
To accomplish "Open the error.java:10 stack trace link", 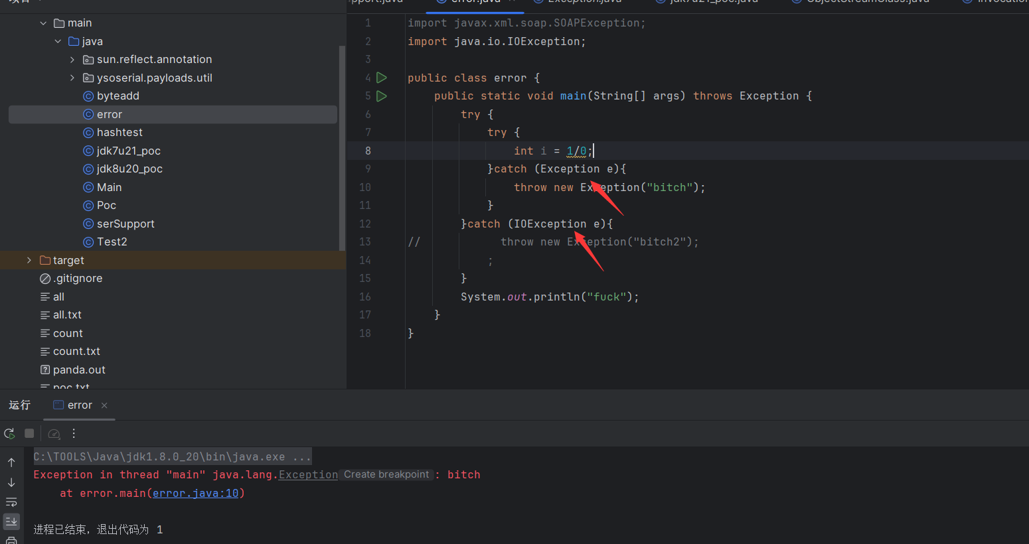I will coord(195,493).
